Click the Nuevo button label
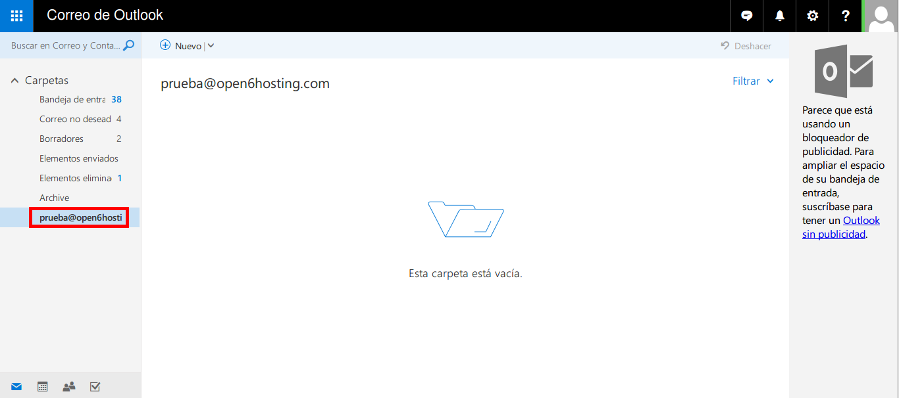 click(x=188, y=46)
